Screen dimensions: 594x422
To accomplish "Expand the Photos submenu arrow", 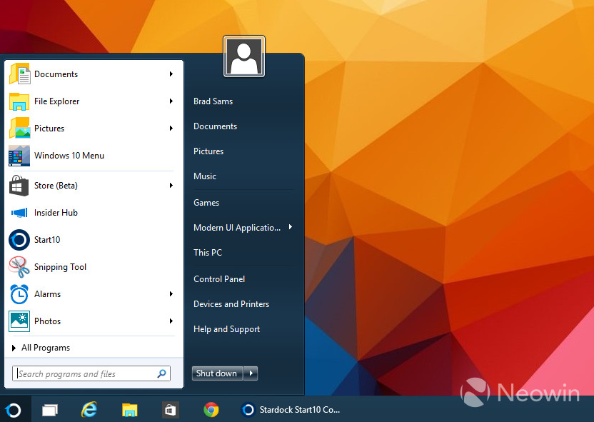I will pos(171,321).
